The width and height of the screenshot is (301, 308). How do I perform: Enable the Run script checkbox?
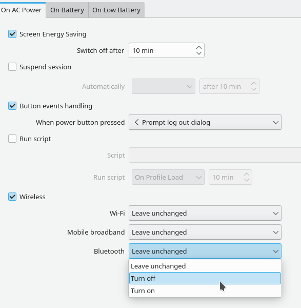click(12, 139)
